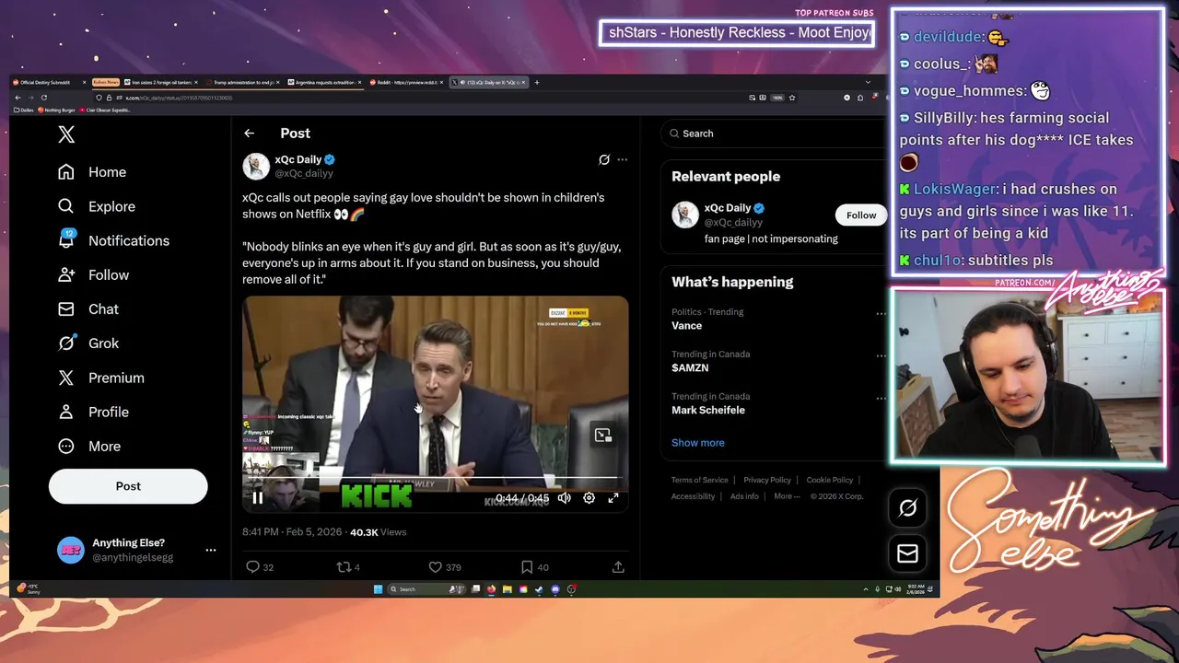
Task: Switch to Iran seizes 2 foreign oil tankers tab
Action: coord(161,83)
